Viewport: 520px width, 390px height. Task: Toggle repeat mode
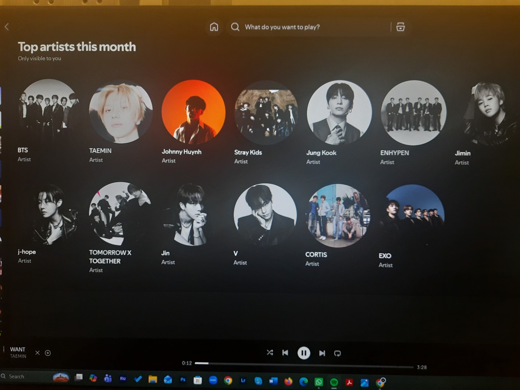click(x=337, y=353)
